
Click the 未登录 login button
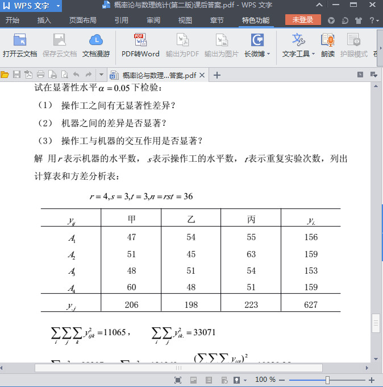[303, 20]
